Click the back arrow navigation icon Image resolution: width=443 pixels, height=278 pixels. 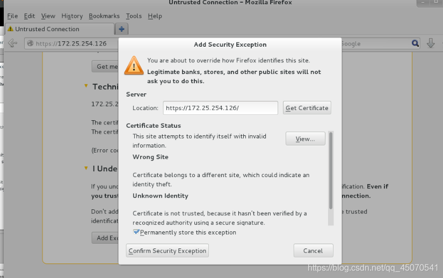(x=13, y=43)
